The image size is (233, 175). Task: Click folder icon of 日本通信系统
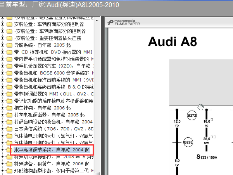(9, 129)
